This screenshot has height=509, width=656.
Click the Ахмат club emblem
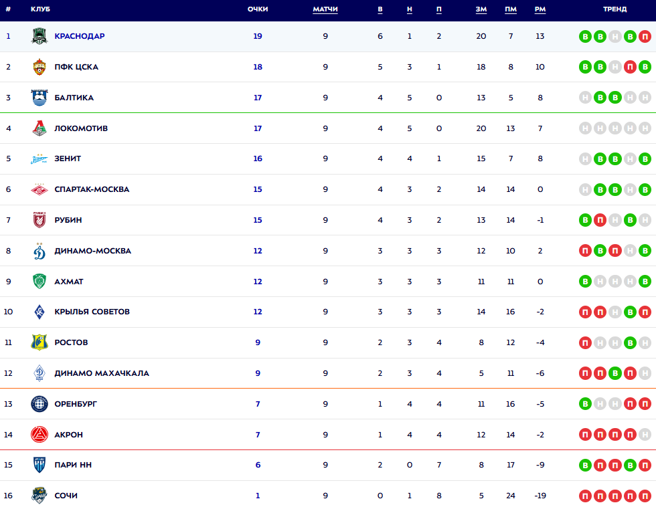click(x=39, y=282)
